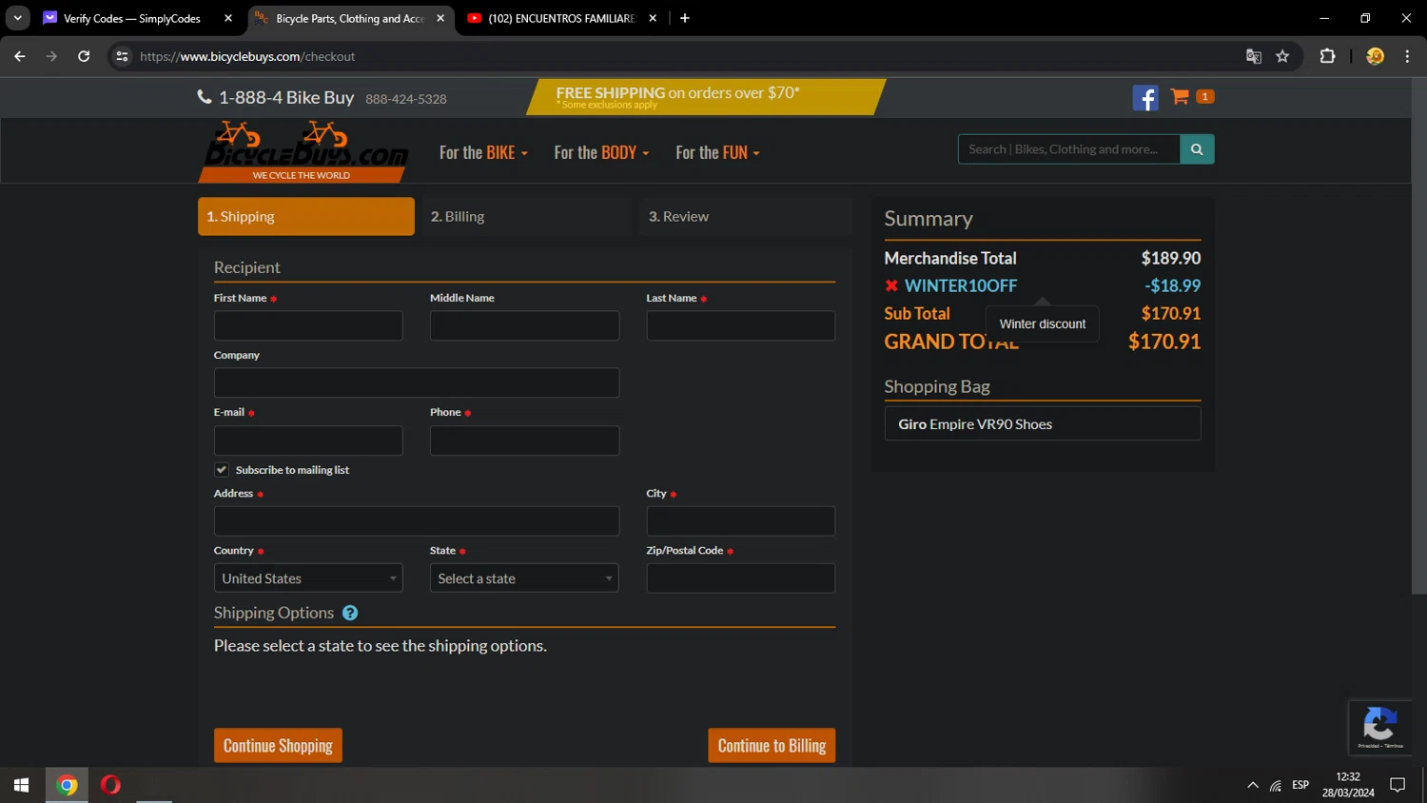Focus the Last Name field
1427x803 pixels.
tap(741, 325)
